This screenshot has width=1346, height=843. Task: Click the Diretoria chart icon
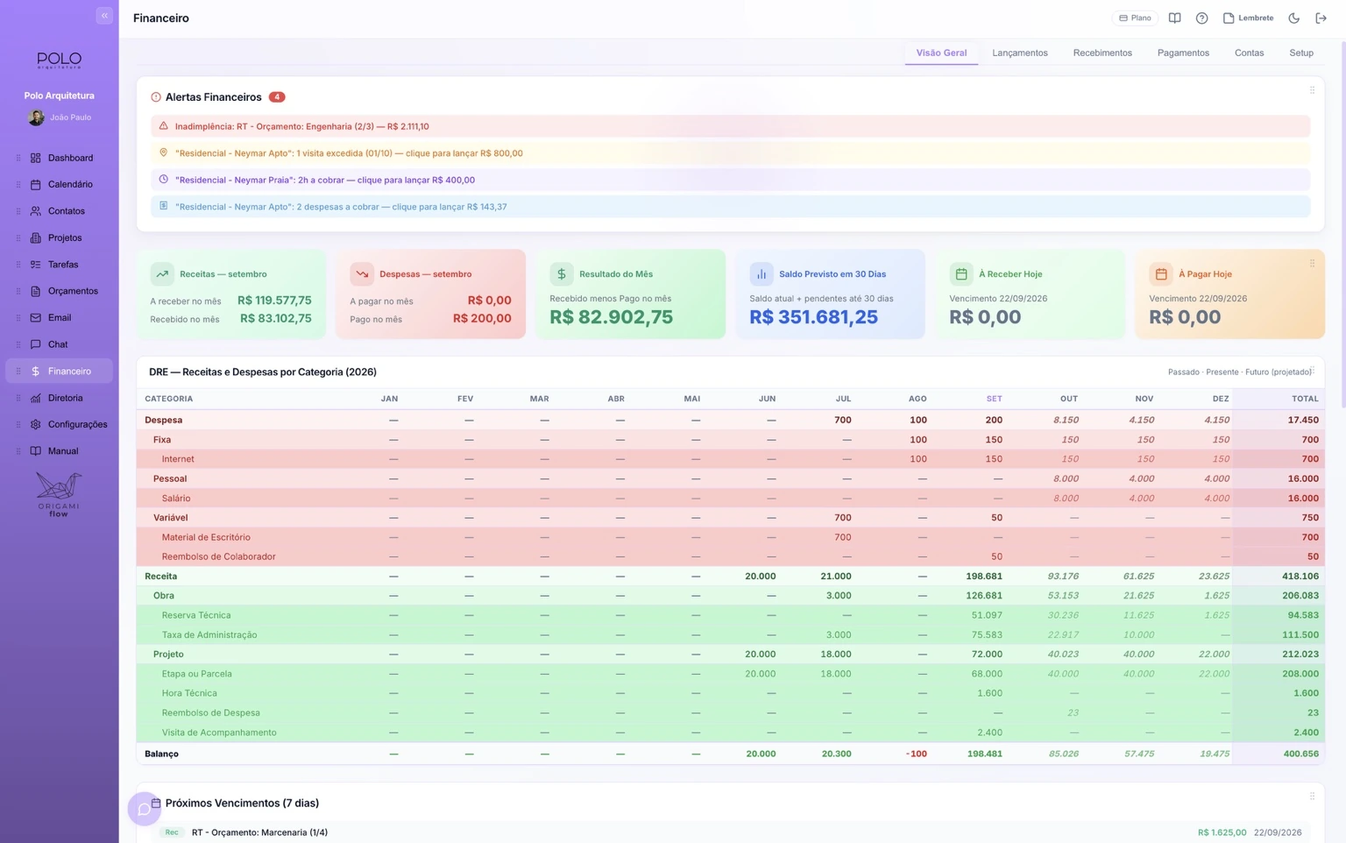[x=36, y=398]
